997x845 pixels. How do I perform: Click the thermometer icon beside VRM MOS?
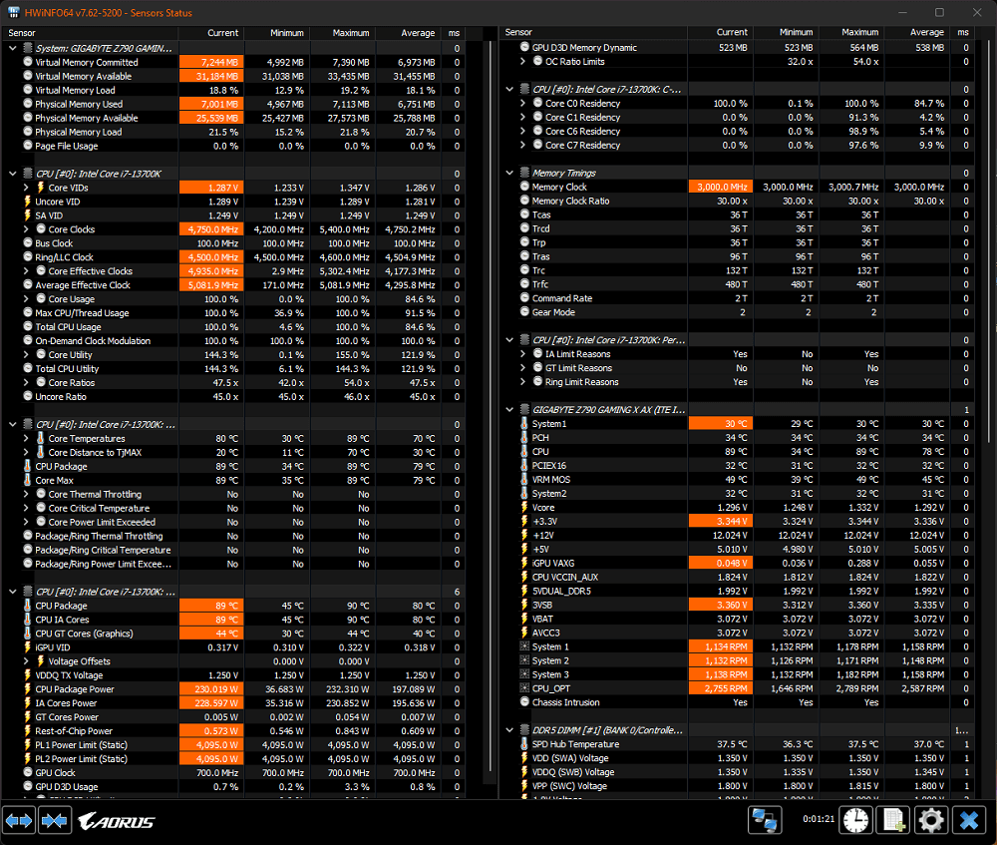tap(524, 479)
